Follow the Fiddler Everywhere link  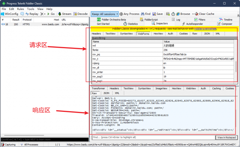coord(205,29)
